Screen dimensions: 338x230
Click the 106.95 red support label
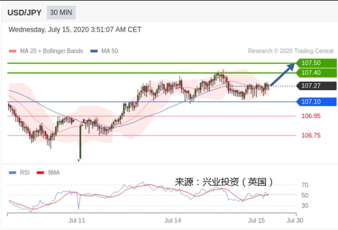click(311, 116)
